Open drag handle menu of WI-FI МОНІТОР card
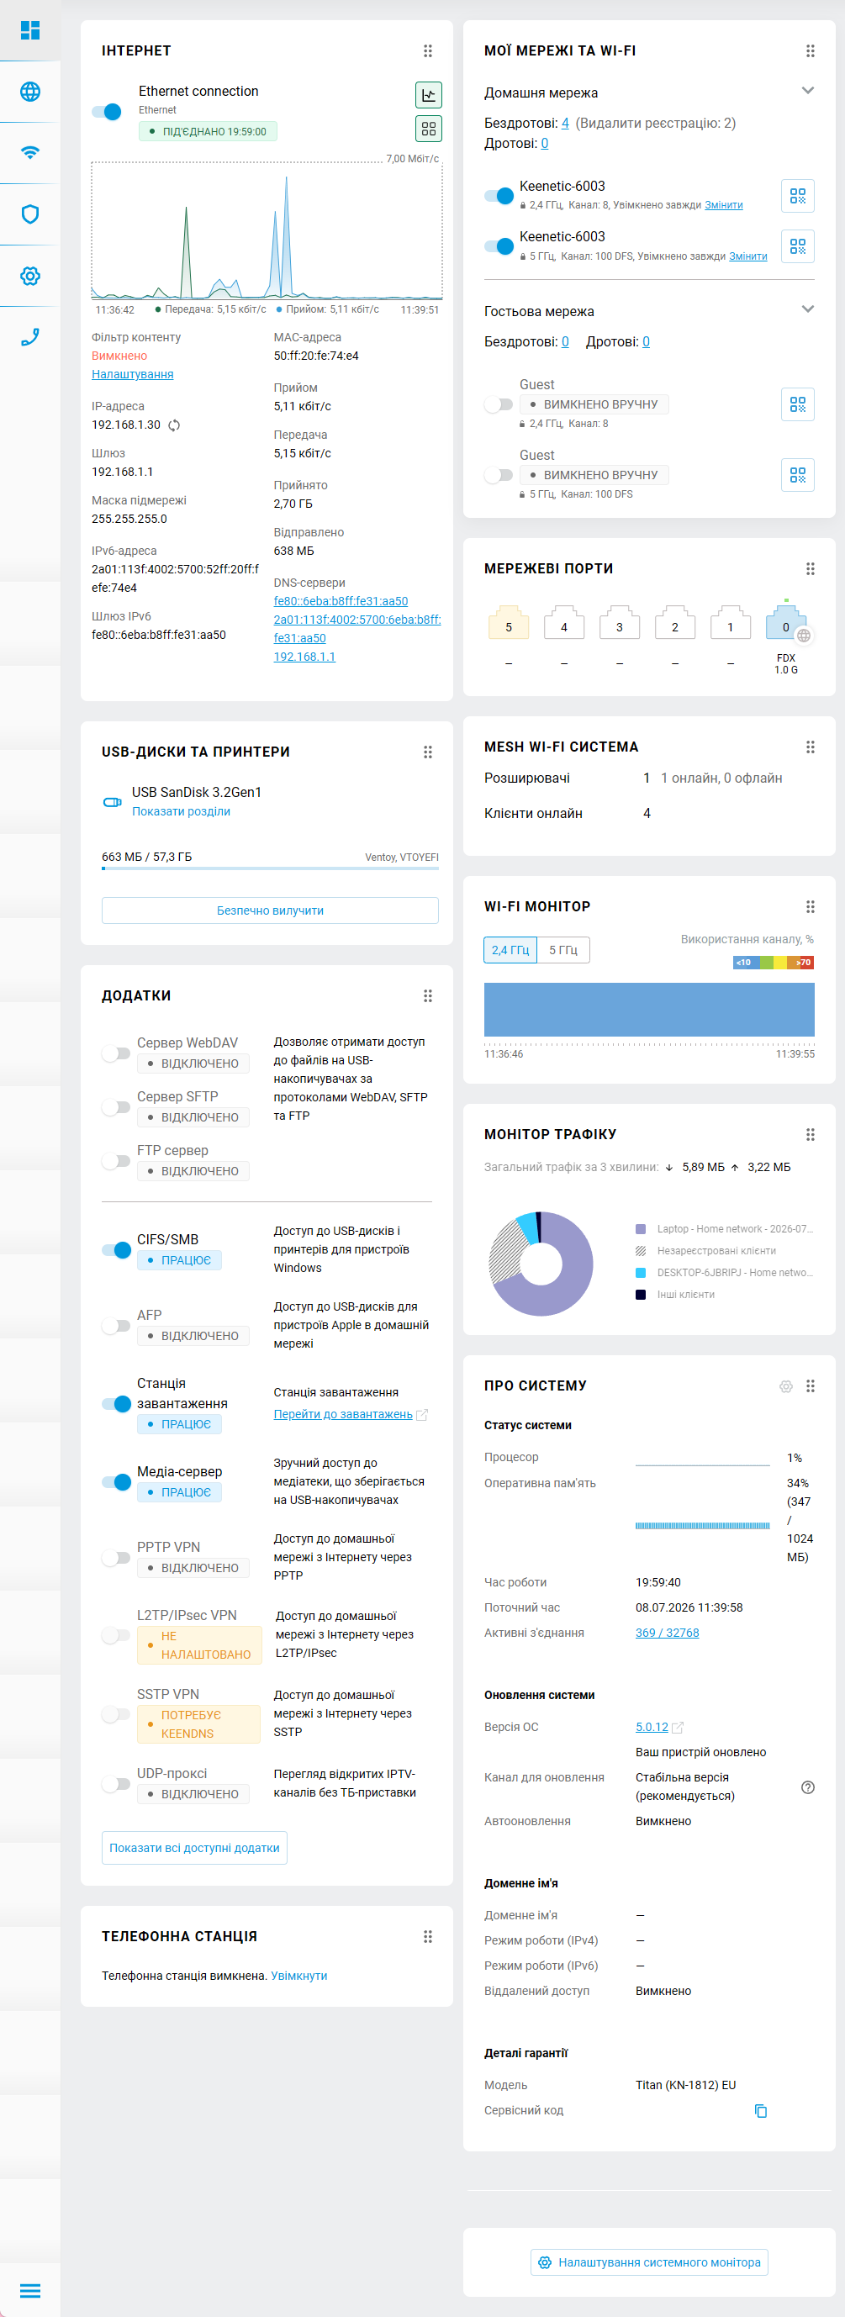Screen dimensions: 845x2317 pos(811,906)
